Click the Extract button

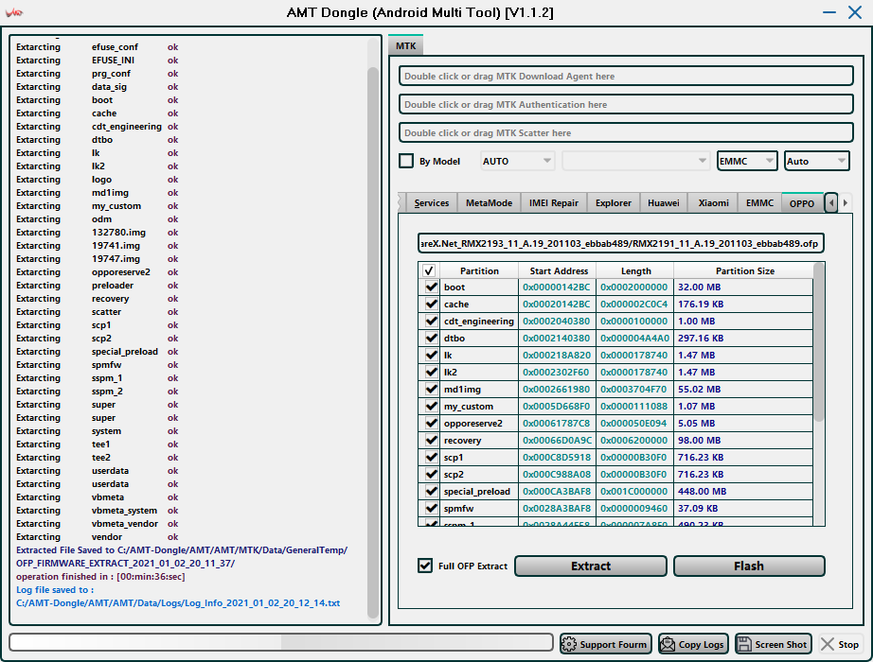pyautogui.click(x=591, y=566)
